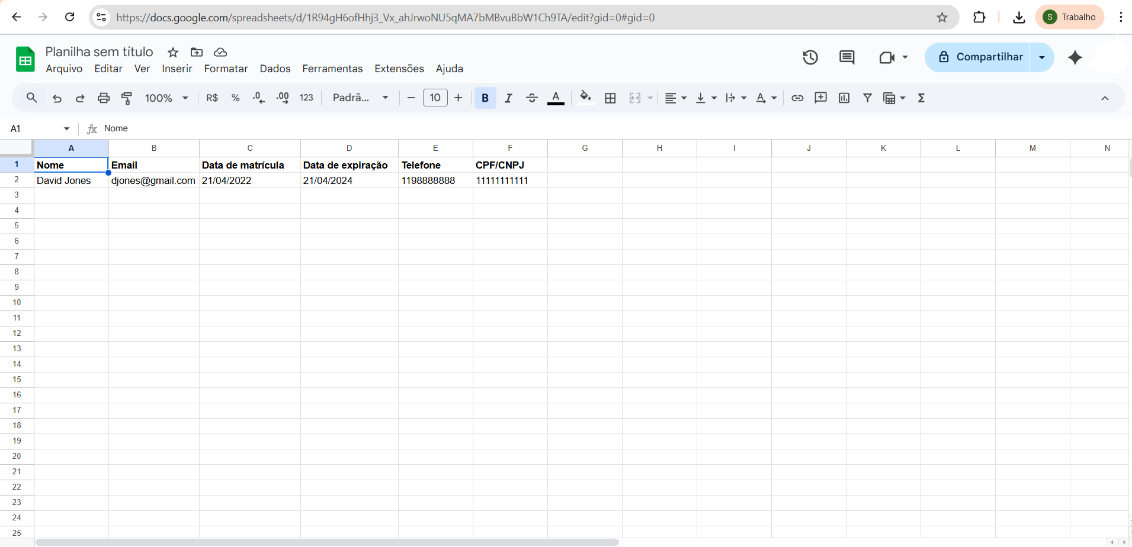Reload the page in browser

click(69, 17)
